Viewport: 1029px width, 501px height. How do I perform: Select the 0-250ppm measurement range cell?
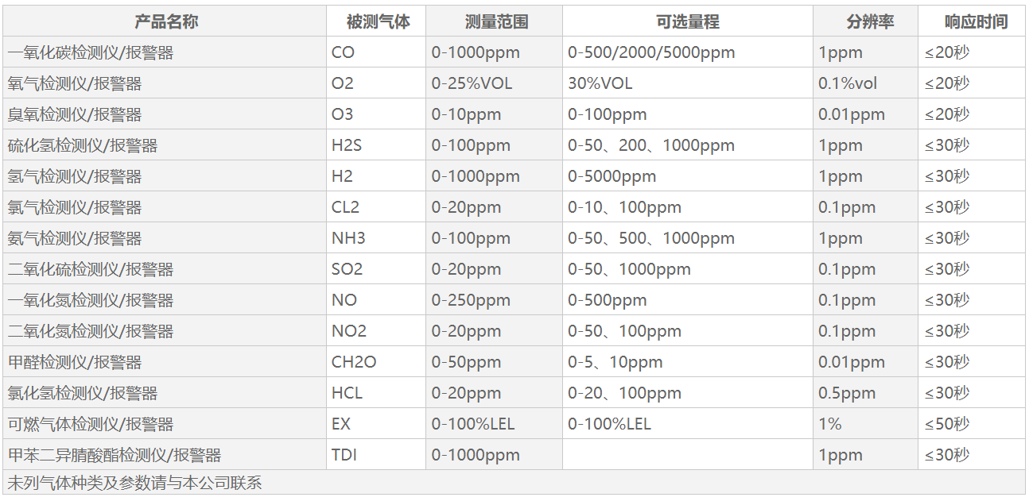(x=471, y=300)
